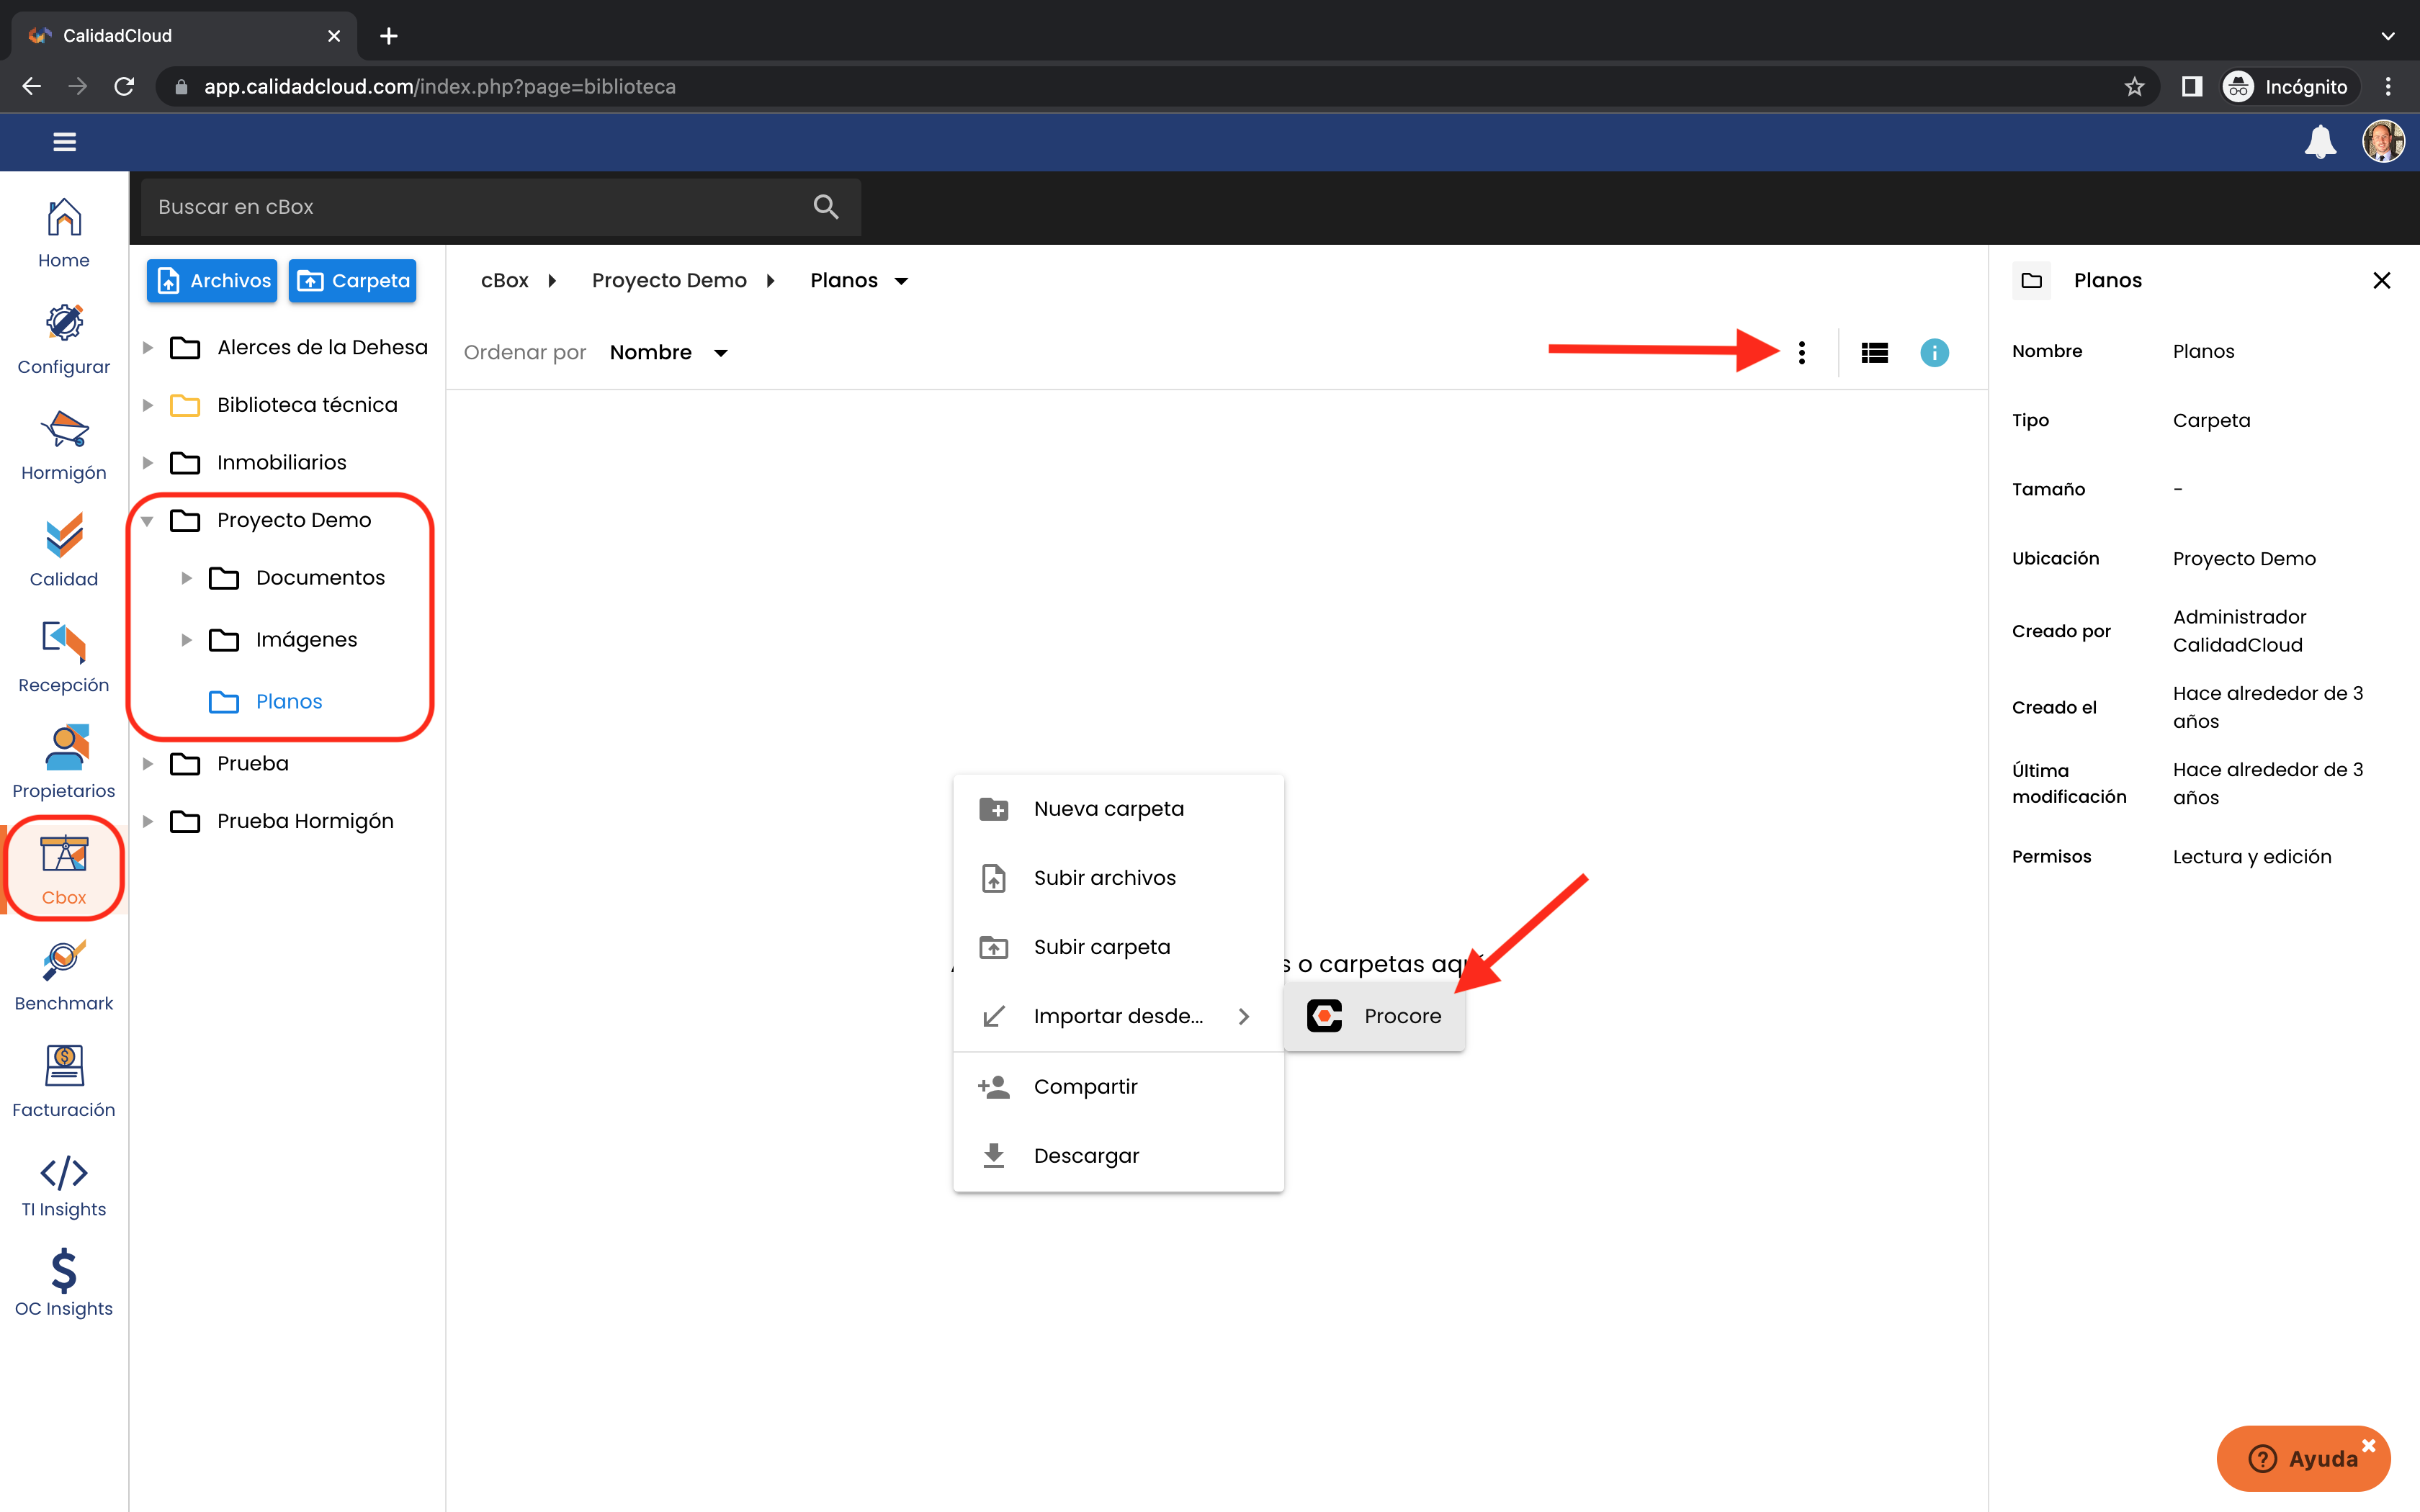Go back in browser history
The height and width of the screenshot is (1512, 2420).
(32, 87)
